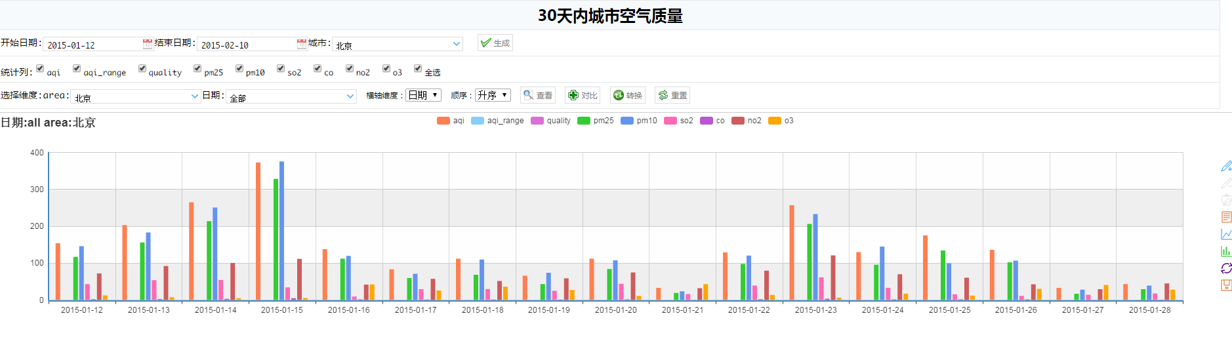The width and height of the screenshot is (1232, 339).
Task: Click the chart restore refresh icon
Action: click(1225, 268)
